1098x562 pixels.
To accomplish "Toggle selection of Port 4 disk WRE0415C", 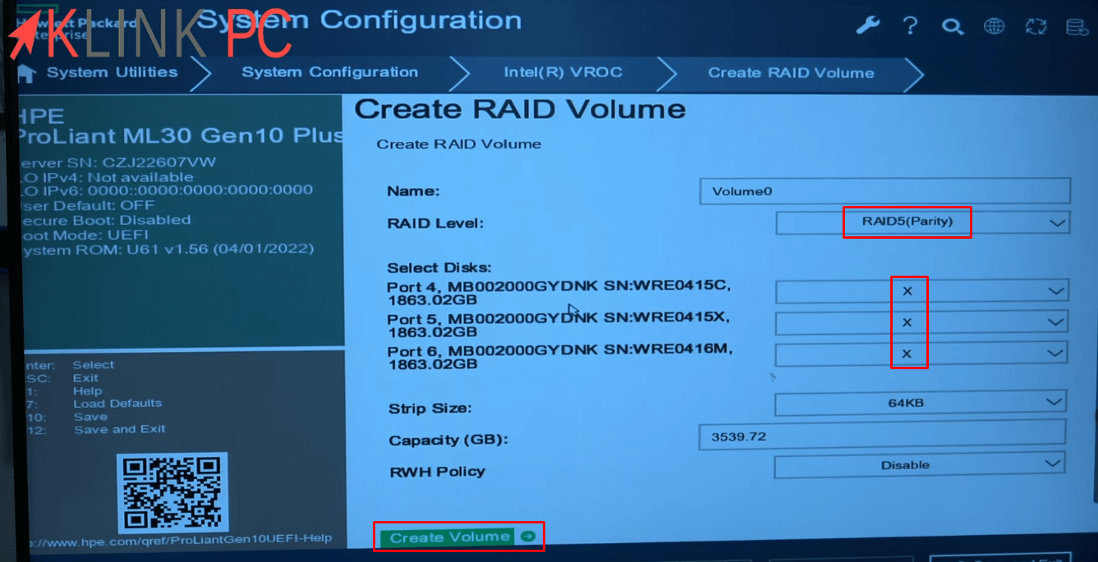I will tap(908, 291).
